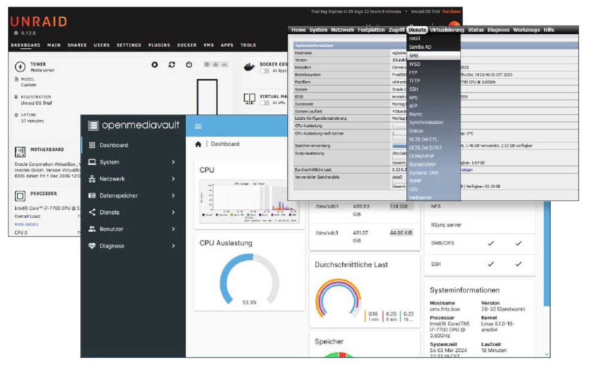This screenshot has height=369, width=591.
Task: Click the Diagnose heartbeat icon in openmediavault
Action: [92, 246]
